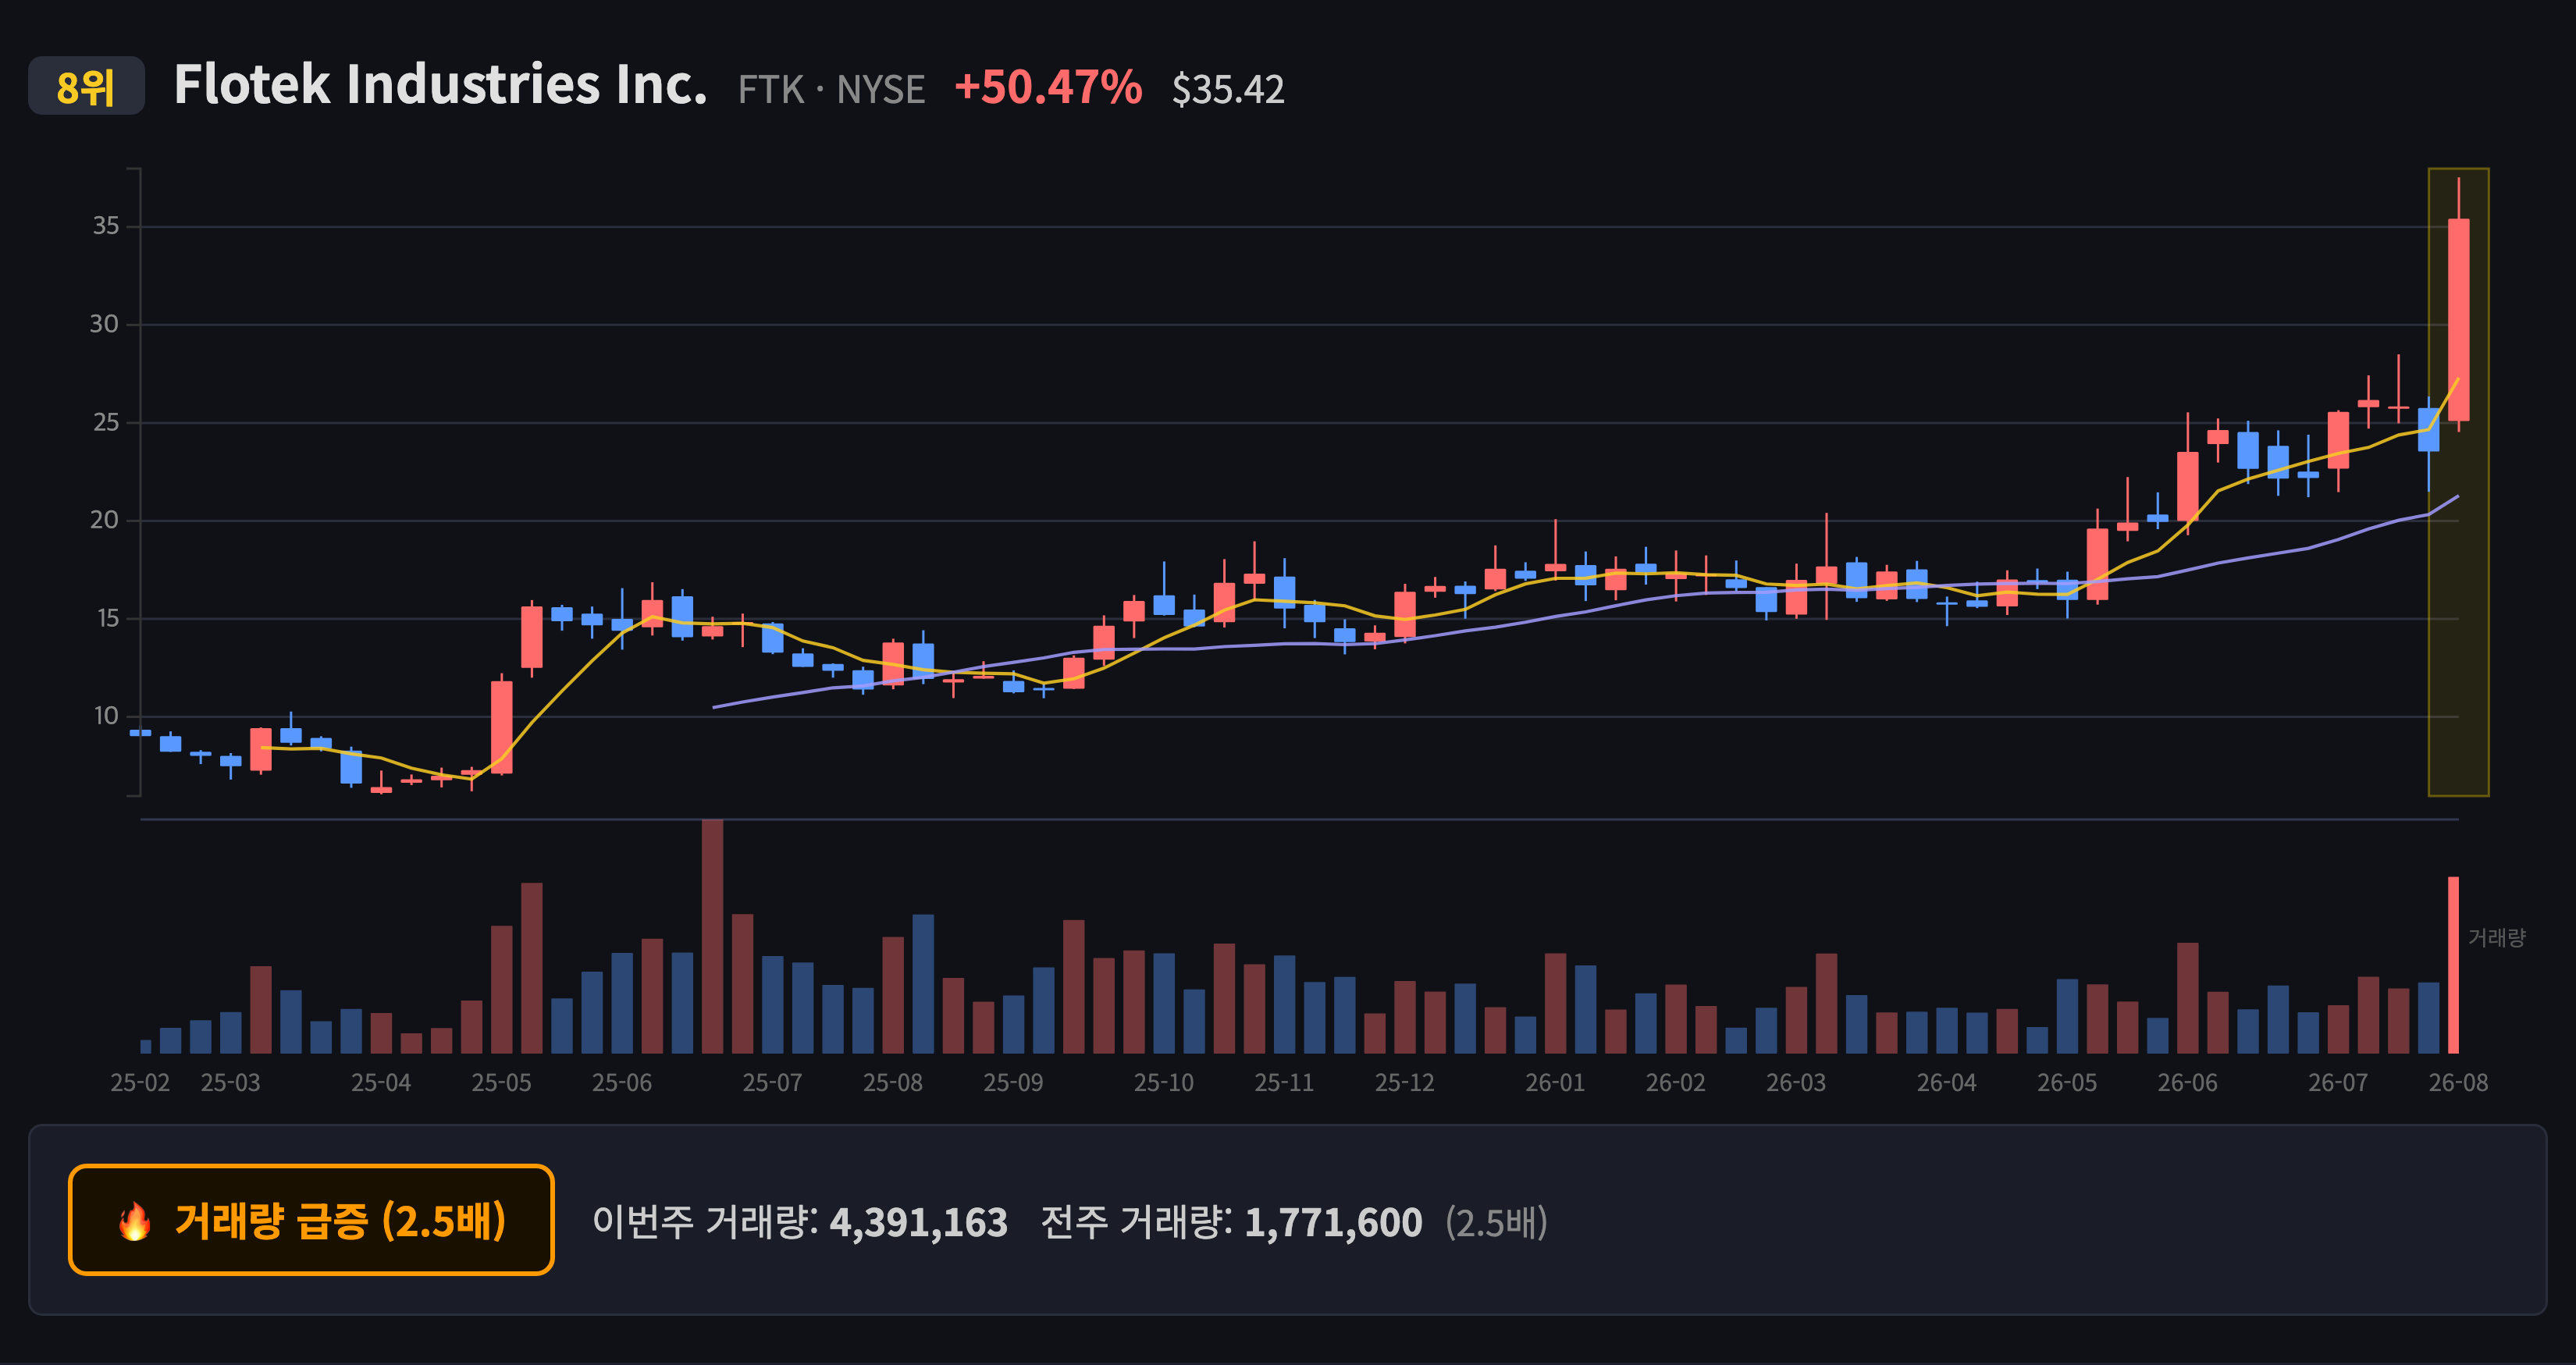
Task: Click the x-axis date label '26-07'
Action: [x=2338, y=1083]
